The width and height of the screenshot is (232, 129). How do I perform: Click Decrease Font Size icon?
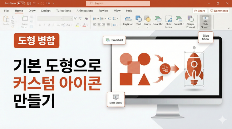(x=80, y=19)
